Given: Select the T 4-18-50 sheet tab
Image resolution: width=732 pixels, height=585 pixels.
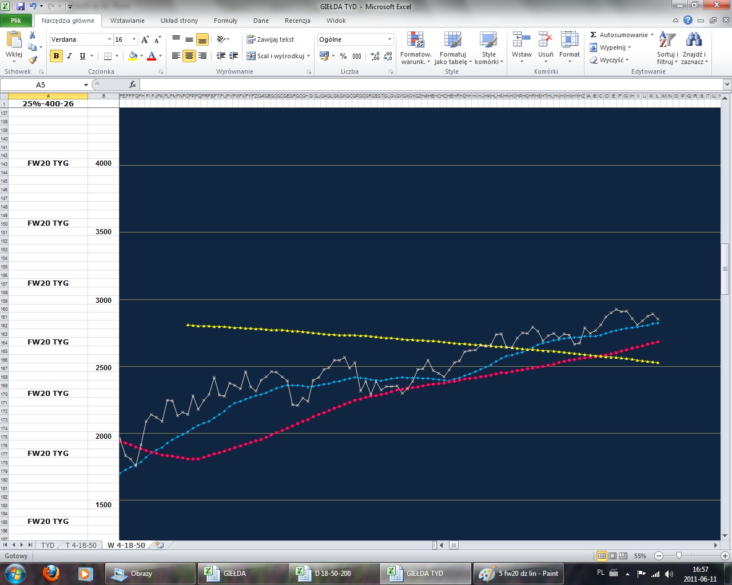Looking at the screenshot, I should (x=81, y=545).
